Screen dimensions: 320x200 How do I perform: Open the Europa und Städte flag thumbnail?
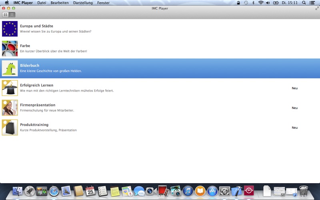coord(10,29)
